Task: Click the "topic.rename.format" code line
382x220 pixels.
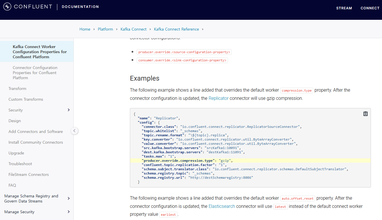Action: click(185, 135)
